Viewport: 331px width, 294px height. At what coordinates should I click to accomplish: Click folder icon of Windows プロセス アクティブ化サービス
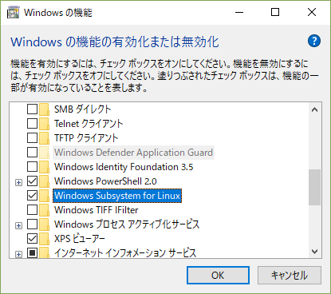(44, 224)
